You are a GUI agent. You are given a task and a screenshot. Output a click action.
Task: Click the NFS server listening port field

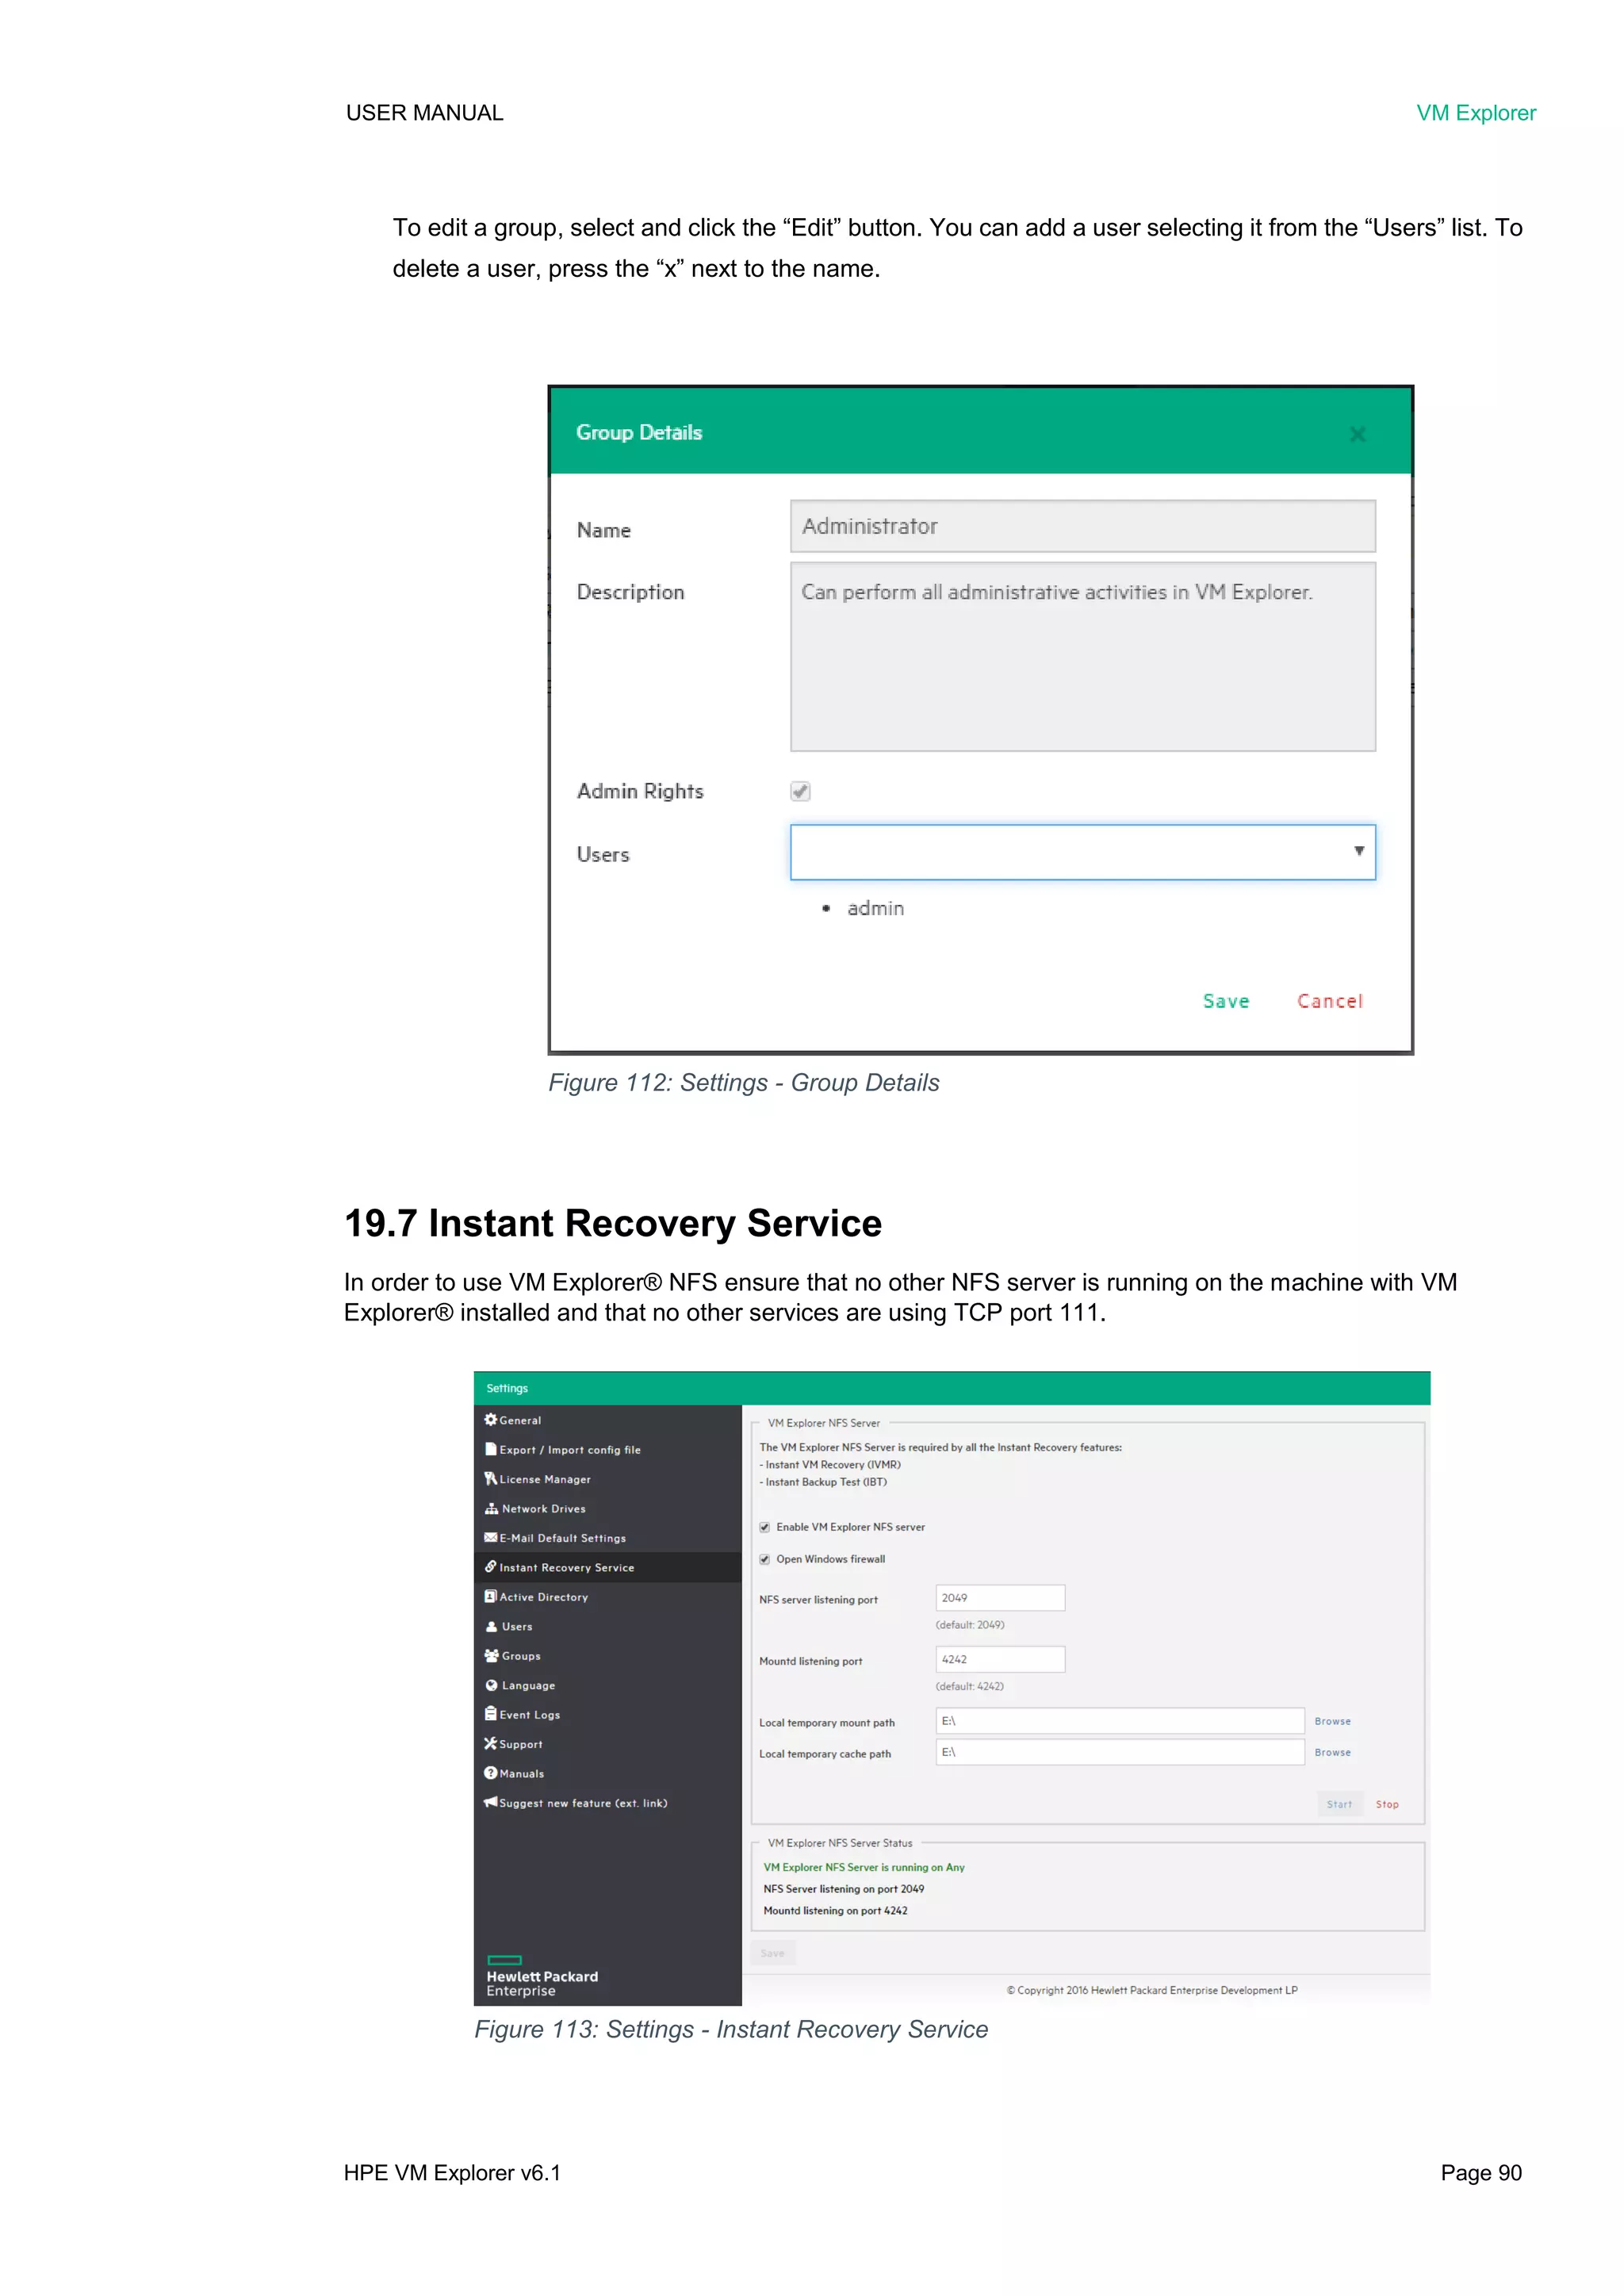(x=1000, y=1597)
